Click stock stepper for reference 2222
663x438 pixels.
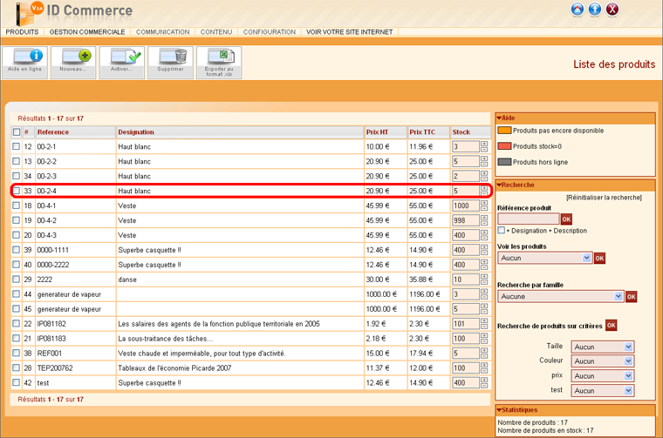[x=484, y=280]
